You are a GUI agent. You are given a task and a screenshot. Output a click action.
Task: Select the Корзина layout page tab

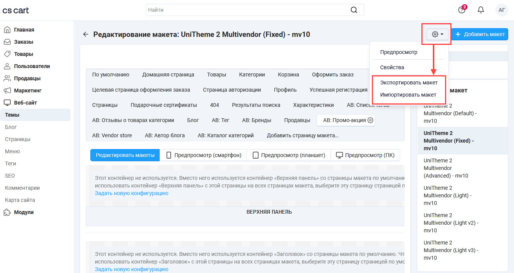tap(288, 75)
